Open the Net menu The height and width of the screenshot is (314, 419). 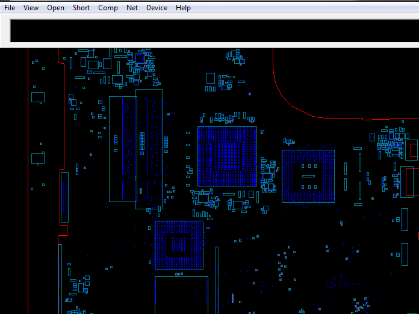pos(132,8)
